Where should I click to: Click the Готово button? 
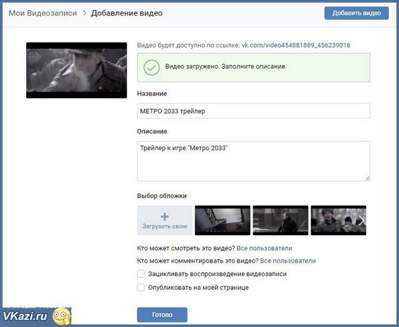point(162,315)
